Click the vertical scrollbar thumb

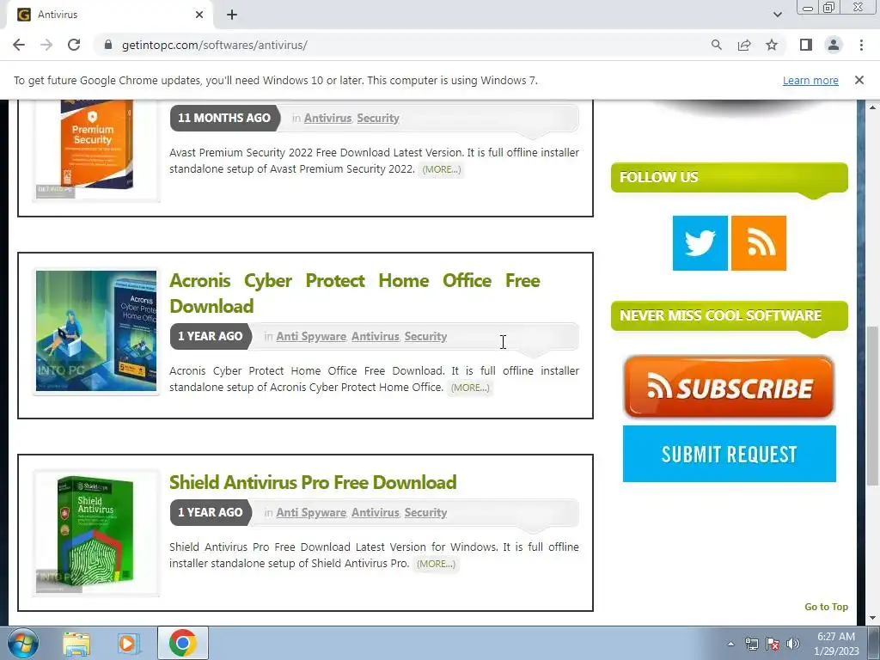coord(873,406)
